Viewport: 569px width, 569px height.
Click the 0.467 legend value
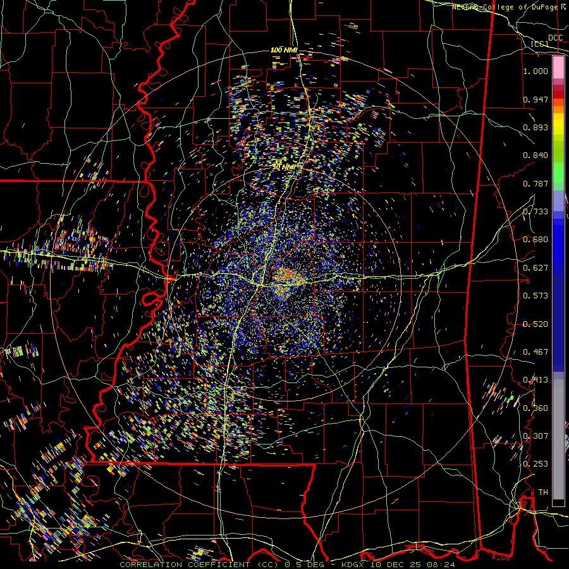pyautogui.click(x=535, y=352)
